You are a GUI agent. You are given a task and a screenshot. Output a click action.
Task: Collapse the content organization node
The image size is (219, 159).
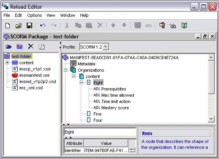(73, 76)
